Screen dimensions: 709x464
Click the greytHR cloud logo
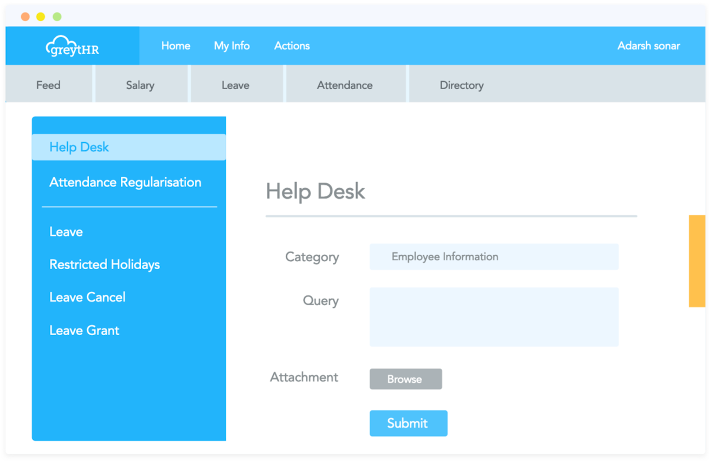click(x=72, y=45)
